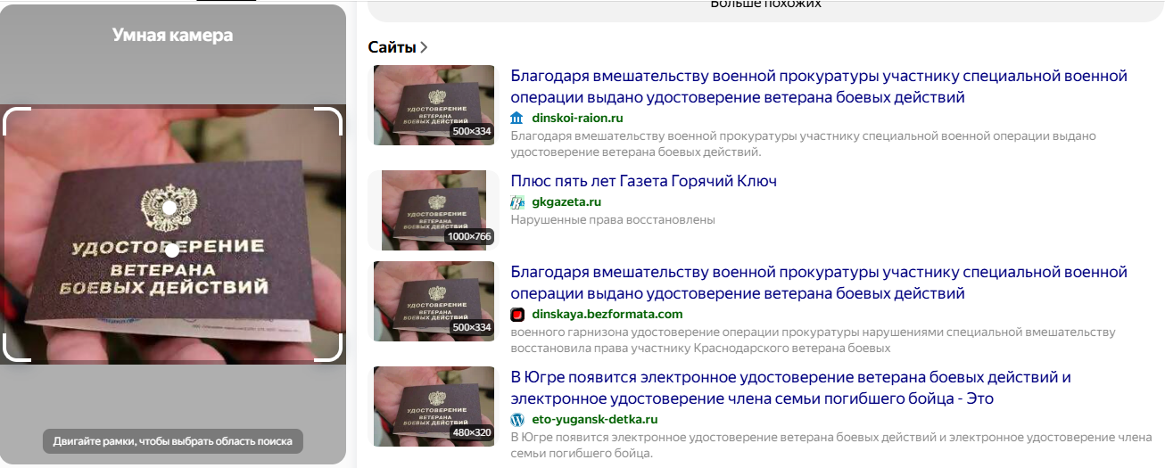
Task: Expand the Сайты section chevron
Action: [424, 47]
